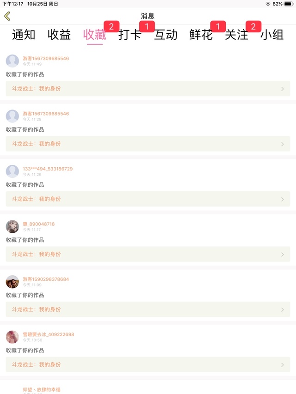The image size is (296, 394).
Task: Open the 打卡 tab
Action: 130,35
